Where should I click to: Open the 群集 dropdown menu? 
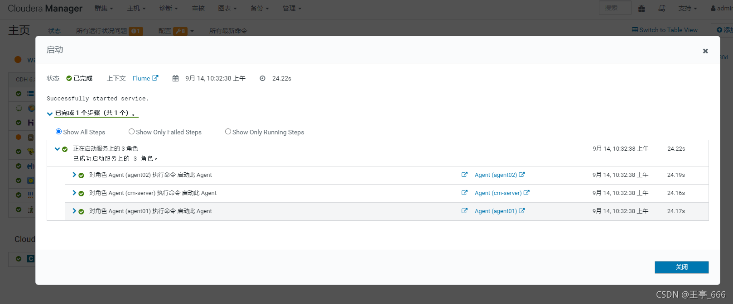(x=104, y=8)
